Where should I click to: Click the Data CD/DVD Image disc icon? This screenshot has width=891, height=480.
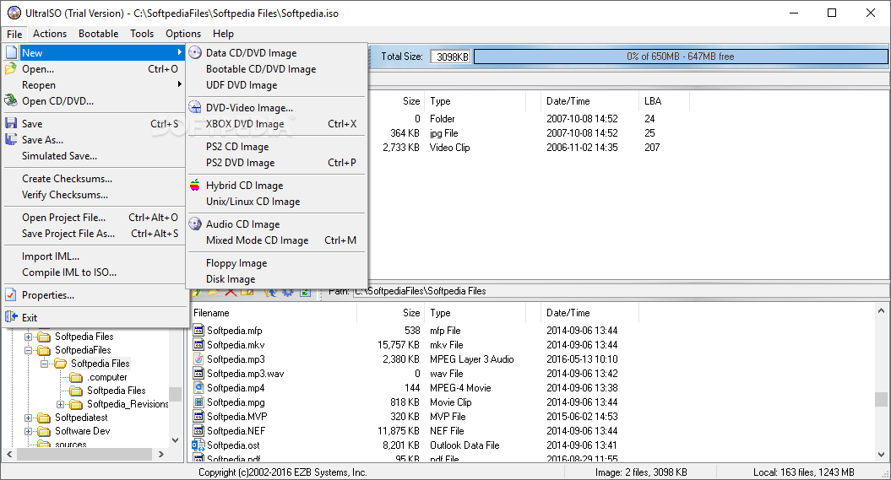(x=195, y=53)
